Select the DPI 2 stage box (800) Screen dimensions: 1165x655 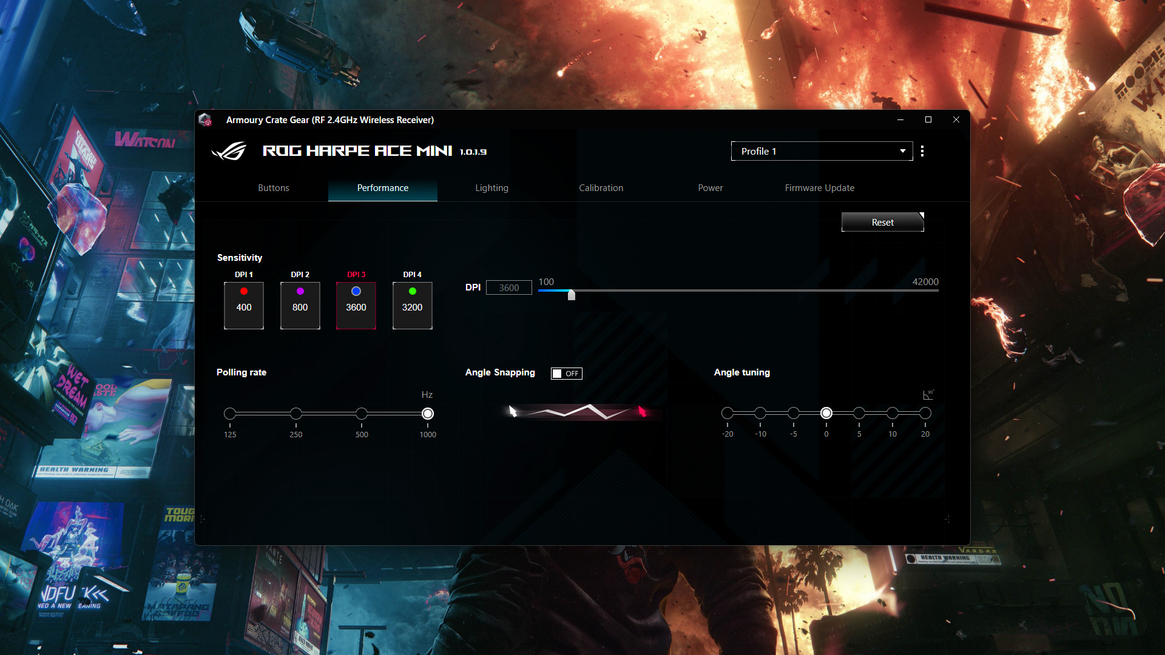point(300,306)
